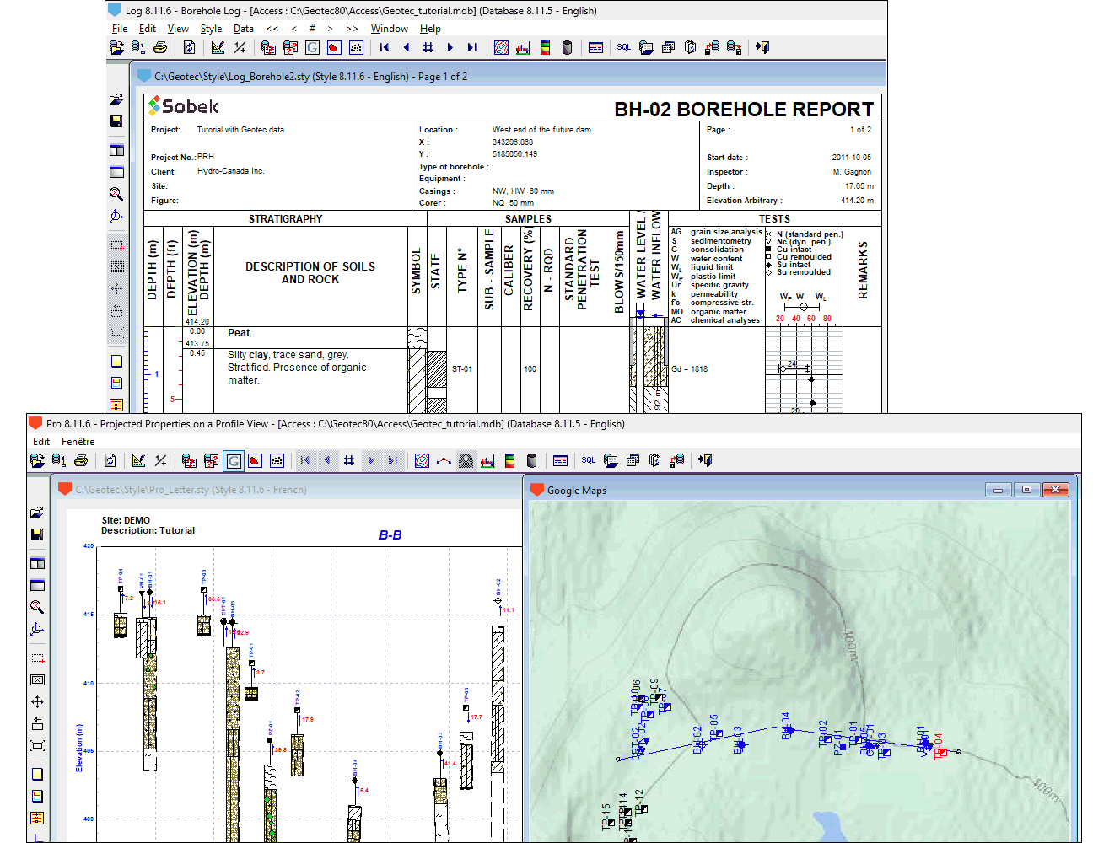
Task: Click print icon in Log window toolbar
Action: 160,48
